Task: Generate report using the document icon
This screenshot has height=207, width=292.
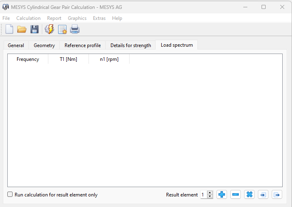Action: coord(62,29)
